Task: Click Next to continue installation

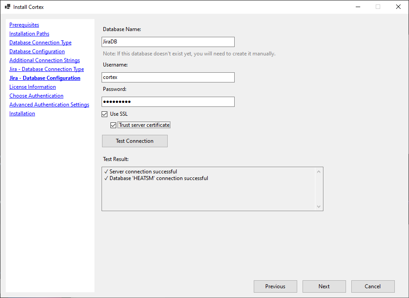Action: [x=324, y=286]
